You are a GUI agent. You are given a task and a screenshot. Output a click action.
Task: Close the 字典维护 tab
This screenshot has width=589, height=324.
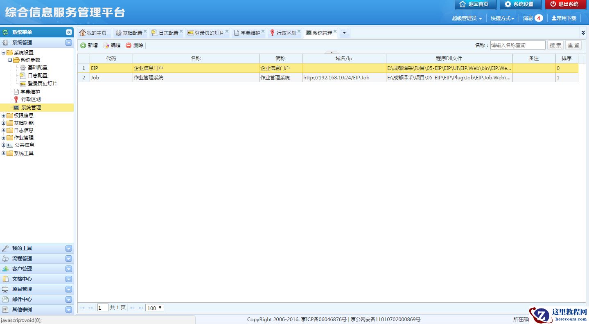[x=263, y=31]
